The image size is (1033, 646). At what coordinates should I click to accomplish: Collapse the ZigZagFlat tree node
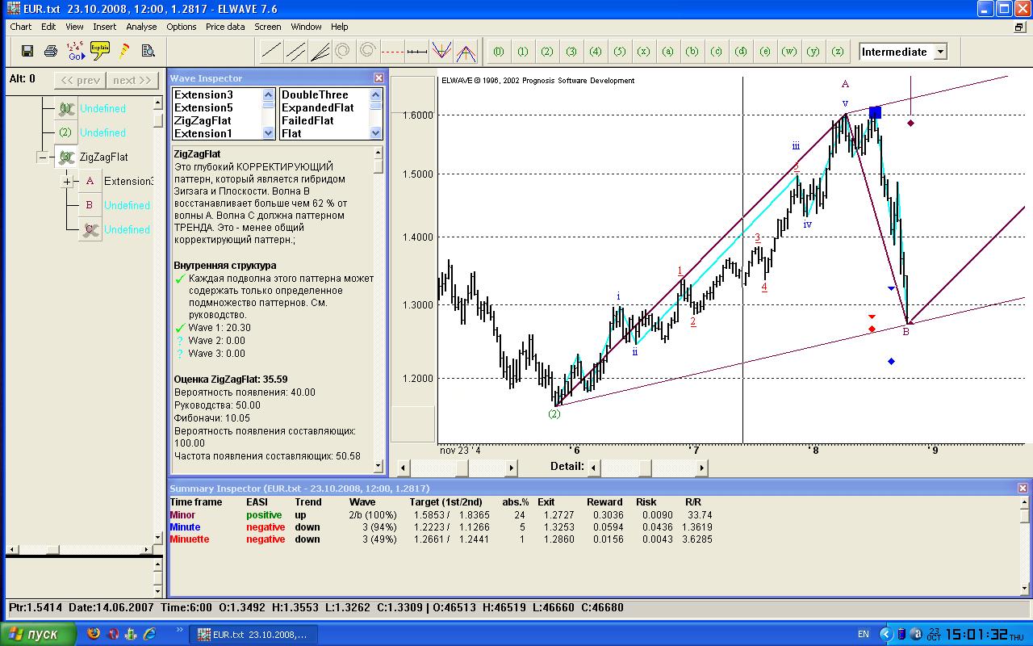pyautogui.click(x=43, y=157)
